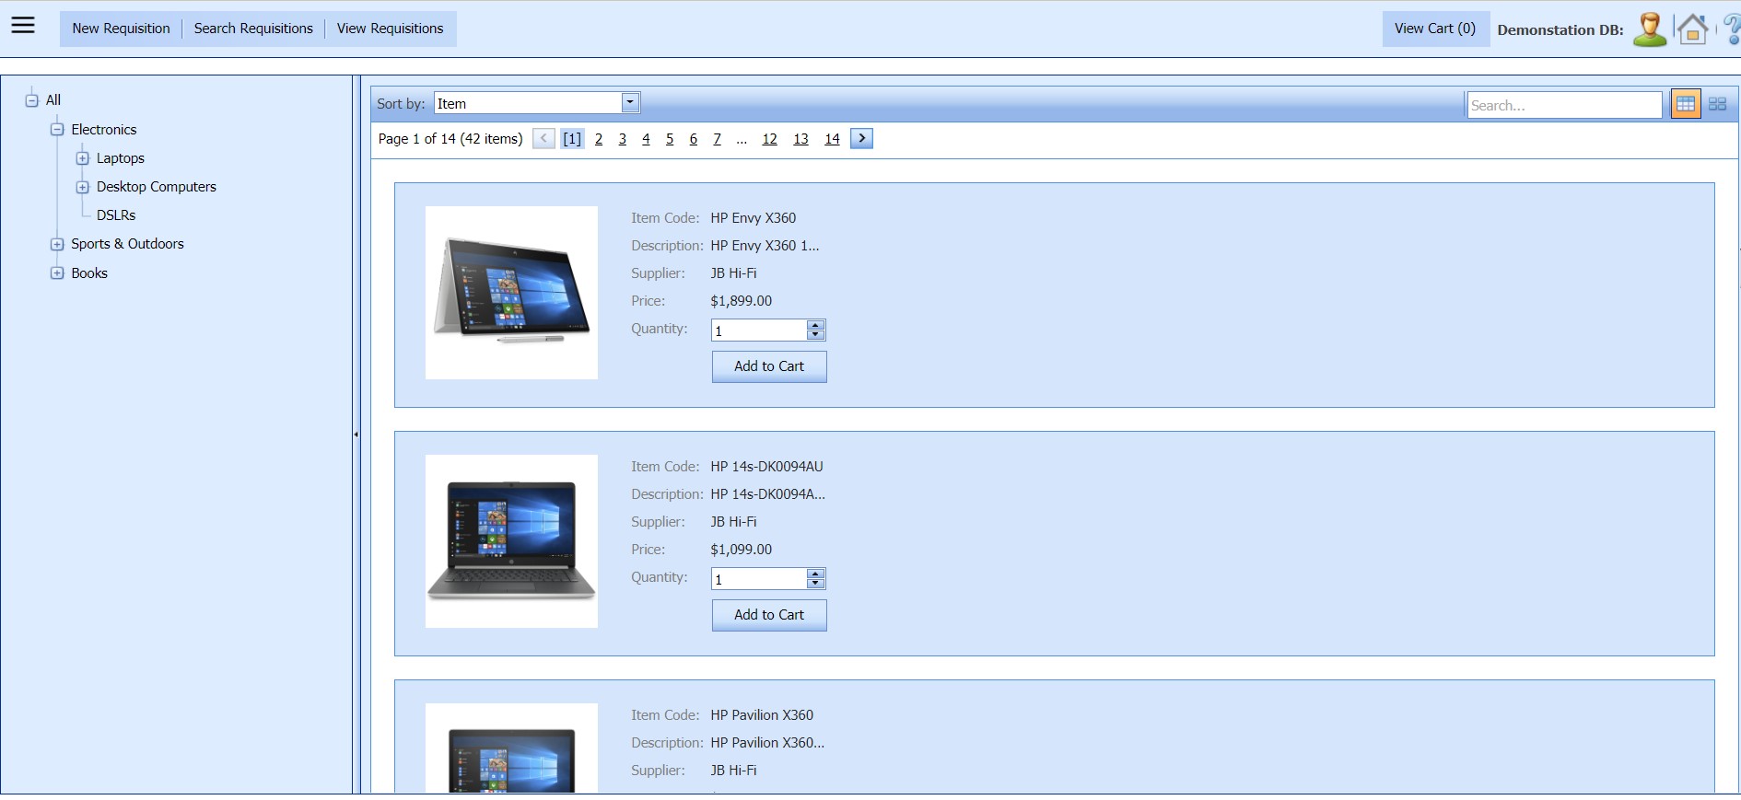Increase quantity for HP 14s-DK0094AU
Viewport: 1741px width, 800px height.
click(815, 574)
